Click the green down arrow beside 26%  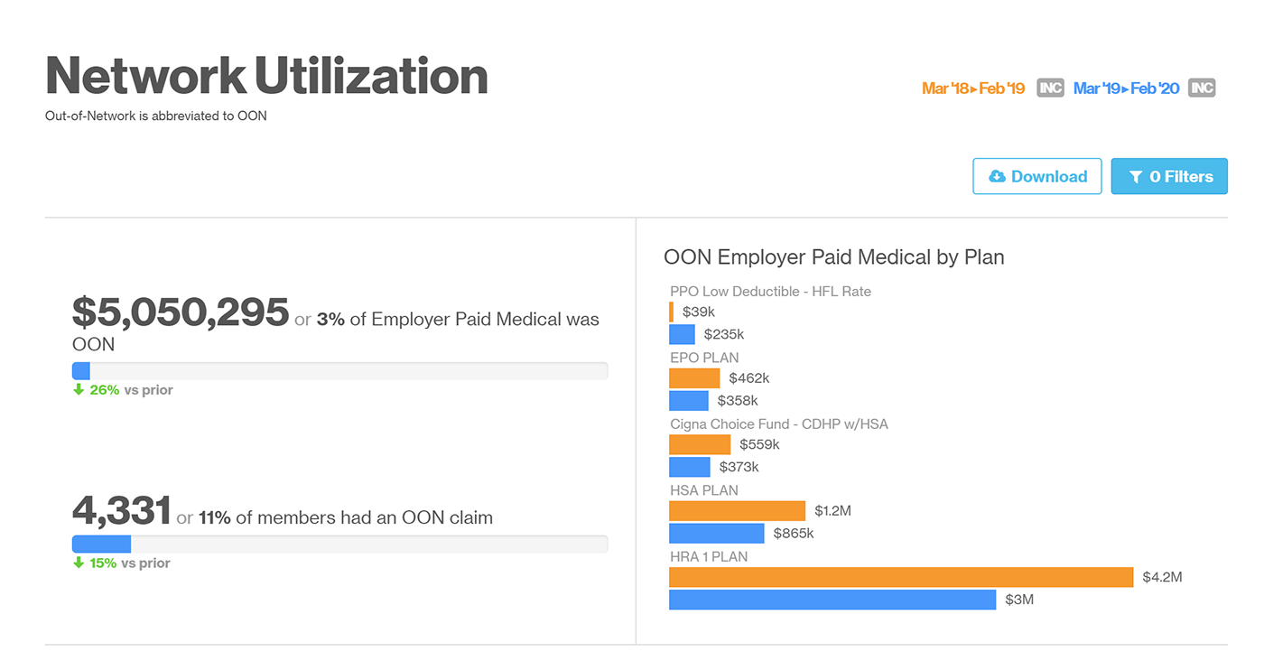pos(79,390)
